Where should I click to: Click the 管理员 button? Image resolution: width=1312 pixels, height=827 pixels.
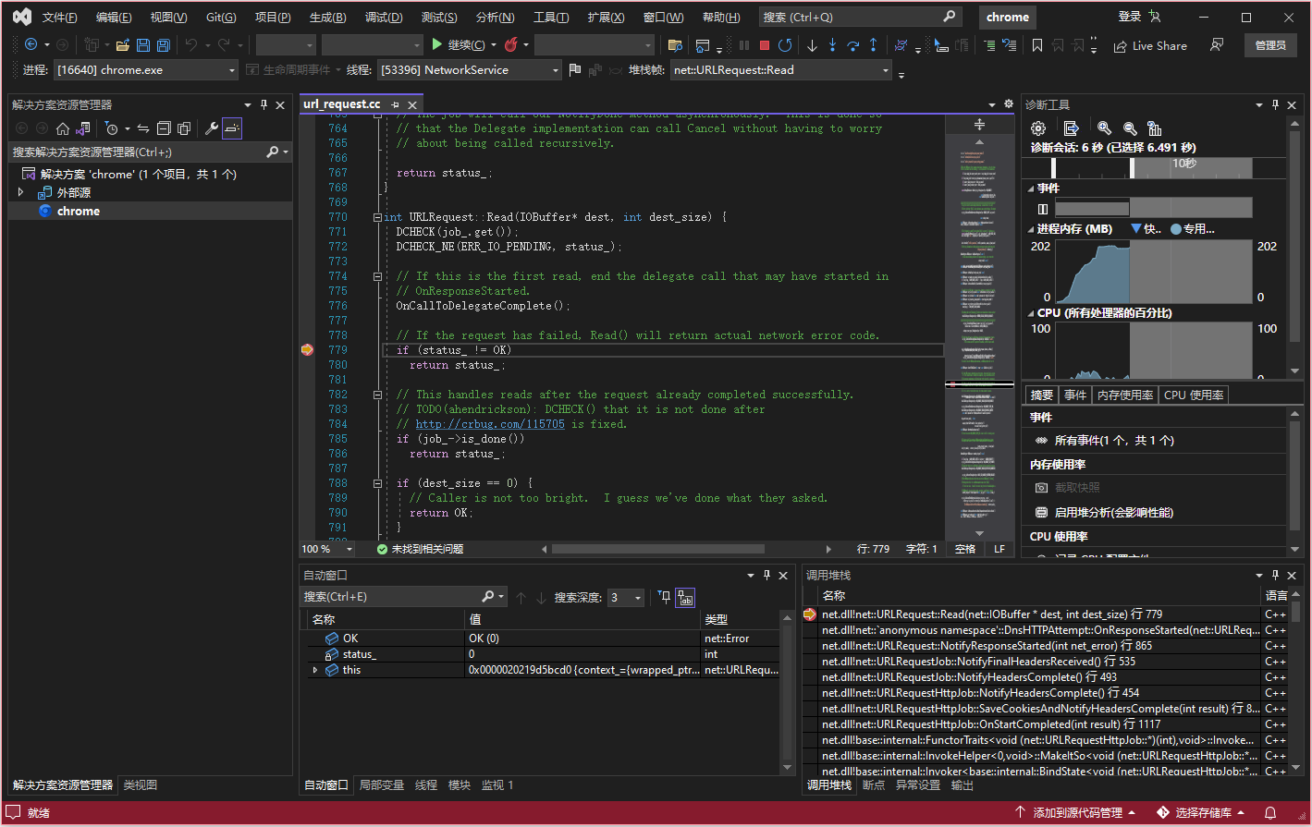click(1269, 45)
